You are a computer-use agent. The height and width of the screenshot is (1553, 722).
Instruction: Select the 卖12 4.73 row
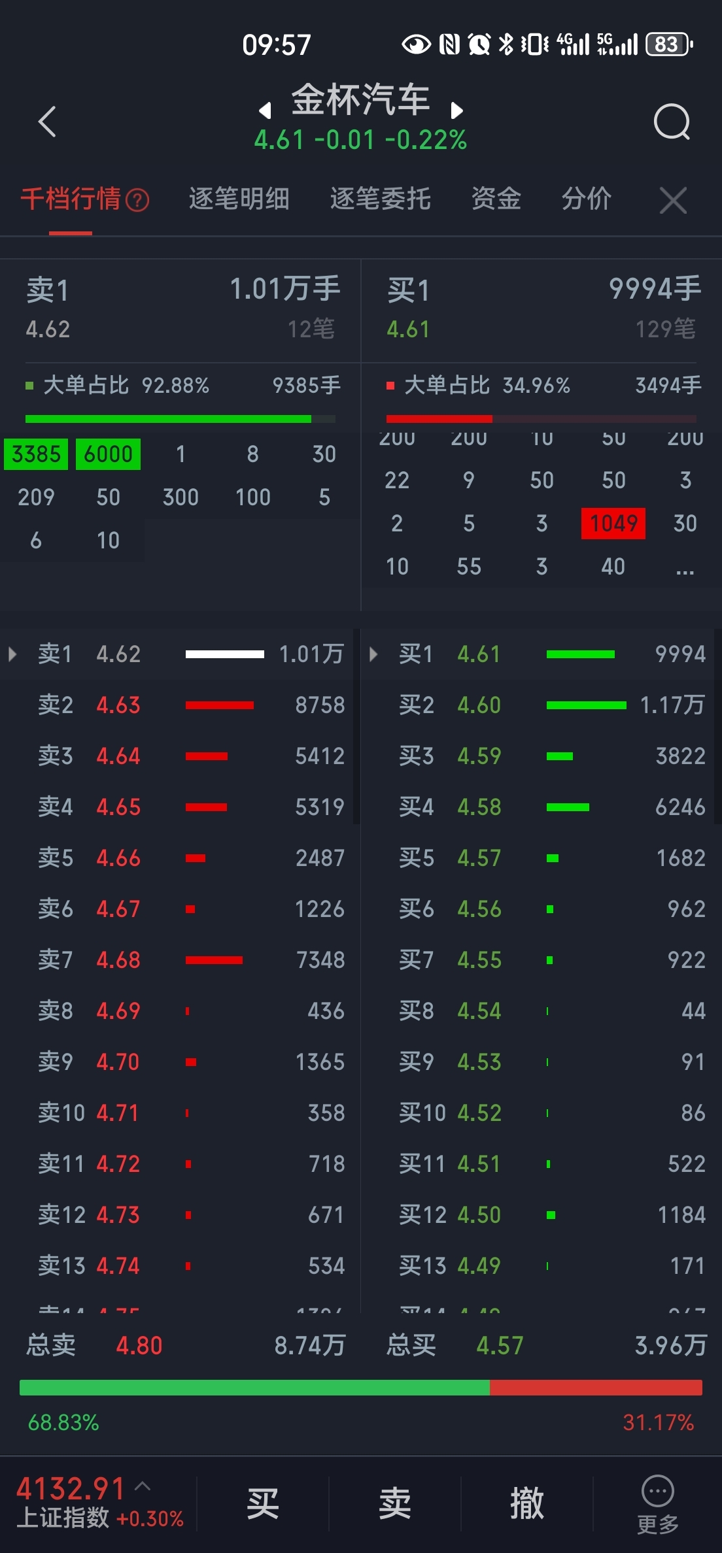click(180, 1215)
